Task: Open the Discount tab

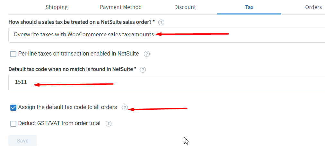Action: coord(185,7)
